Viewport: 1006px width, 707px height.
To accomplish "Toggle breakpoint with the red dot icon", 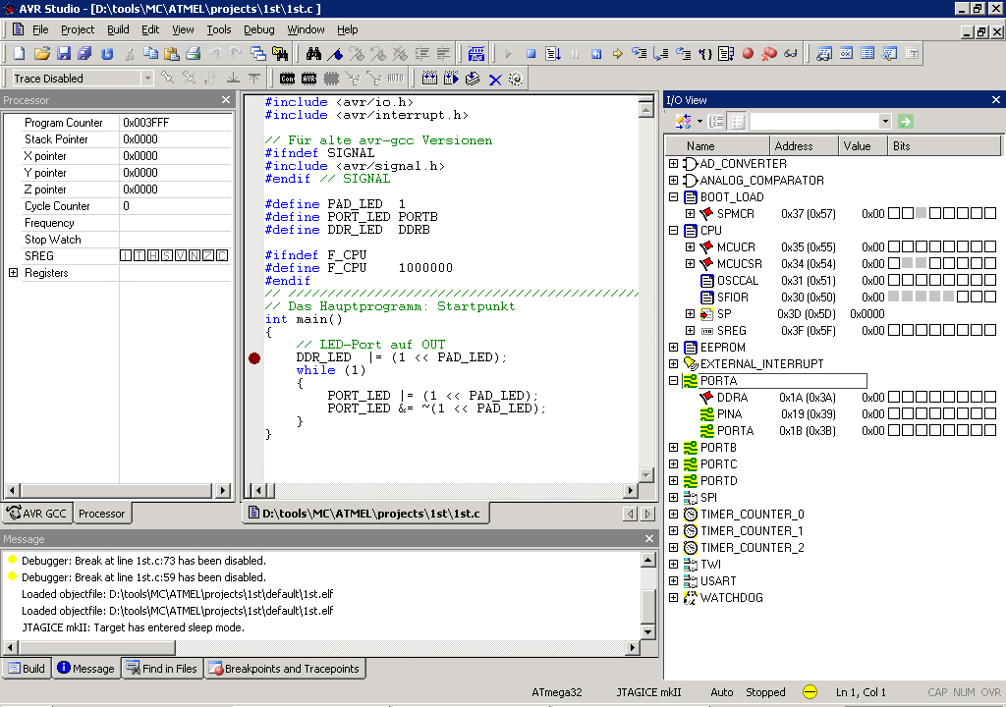I will coord(748,54).
